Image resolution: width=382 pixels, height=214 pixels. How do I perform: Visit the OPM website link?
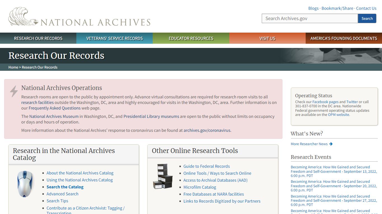(339, 115)
